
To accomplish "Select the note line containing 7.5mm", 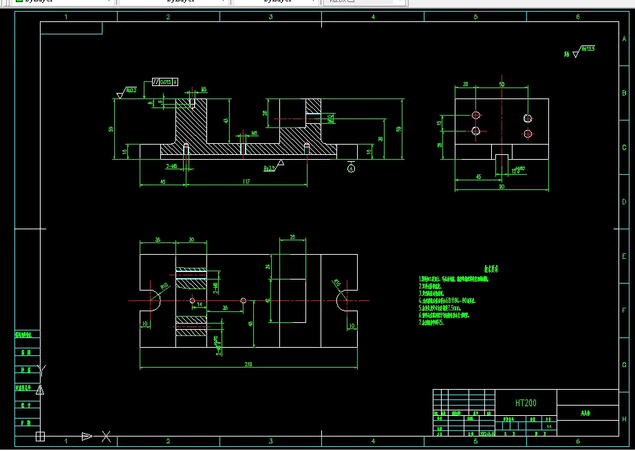I will coord(440,308).
